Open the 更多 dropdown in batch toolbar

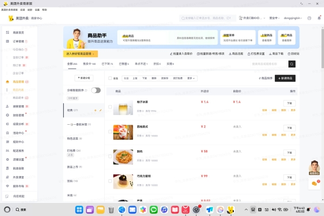[191, 78]
